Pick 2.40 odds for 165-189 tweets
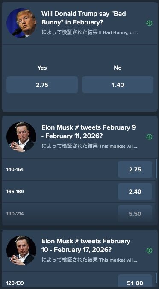 (x=135, y=192)
